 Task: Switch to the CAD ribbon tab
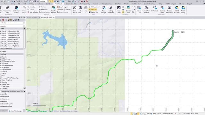25,4
